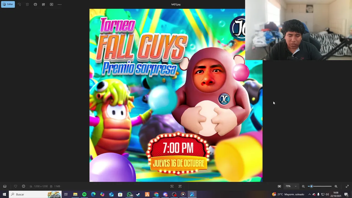Click the actual size view icon

coord(279,186)
